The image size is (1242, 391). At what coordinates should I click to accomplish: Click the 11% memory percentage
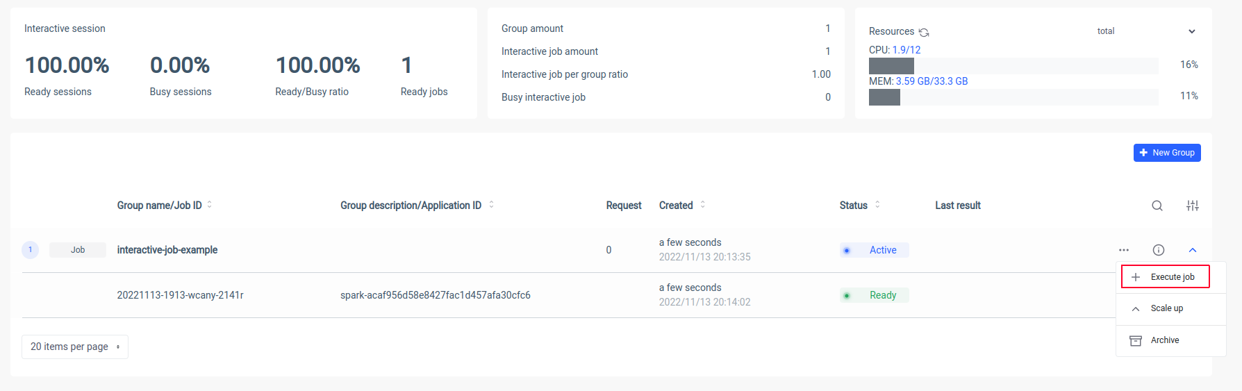[1189, 96]
